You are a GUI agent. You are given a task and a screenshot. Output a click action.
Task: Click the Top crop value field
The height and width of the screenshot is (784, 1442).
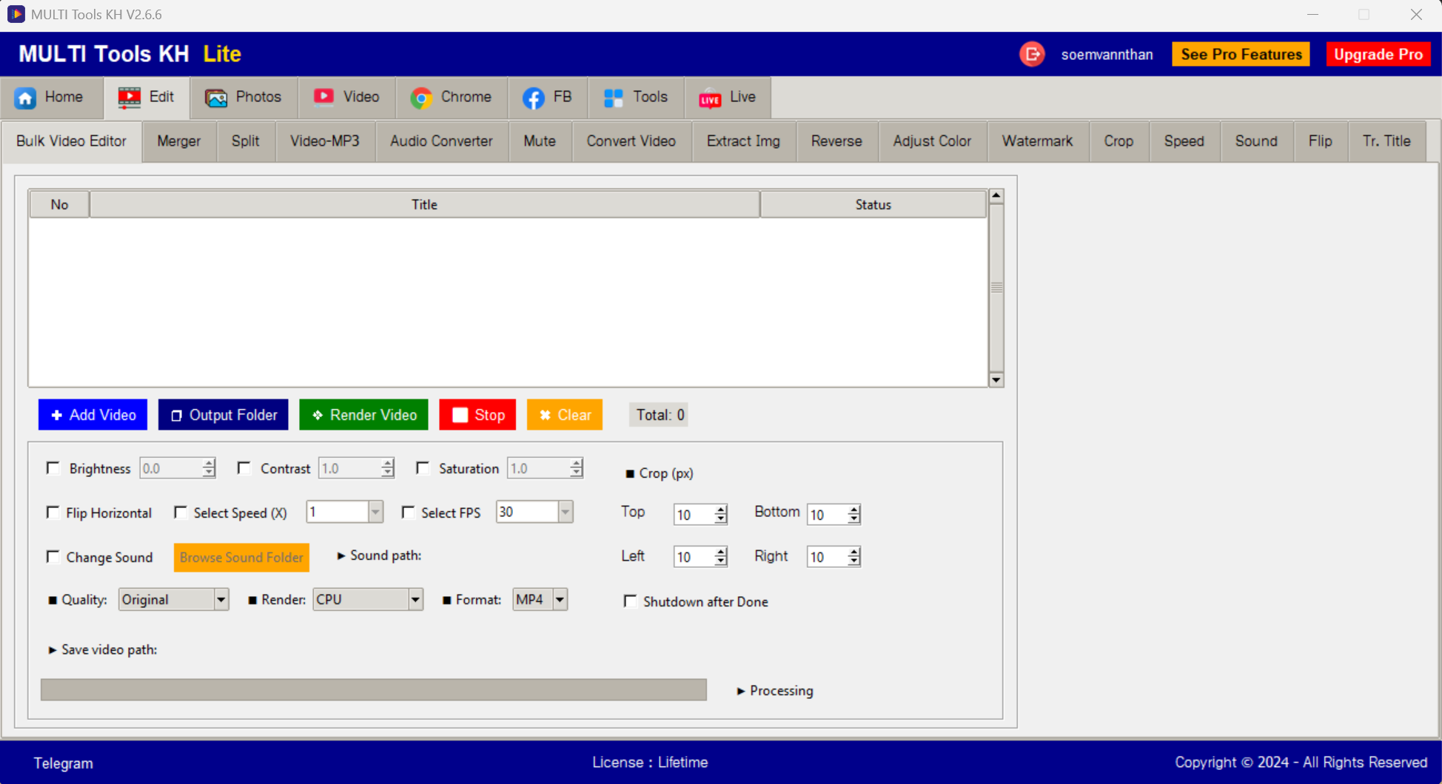[x=693, y=515]
